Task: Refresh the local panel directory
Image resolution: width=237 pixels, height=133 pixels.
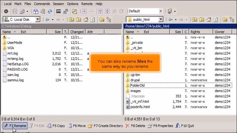Action: 93,20
